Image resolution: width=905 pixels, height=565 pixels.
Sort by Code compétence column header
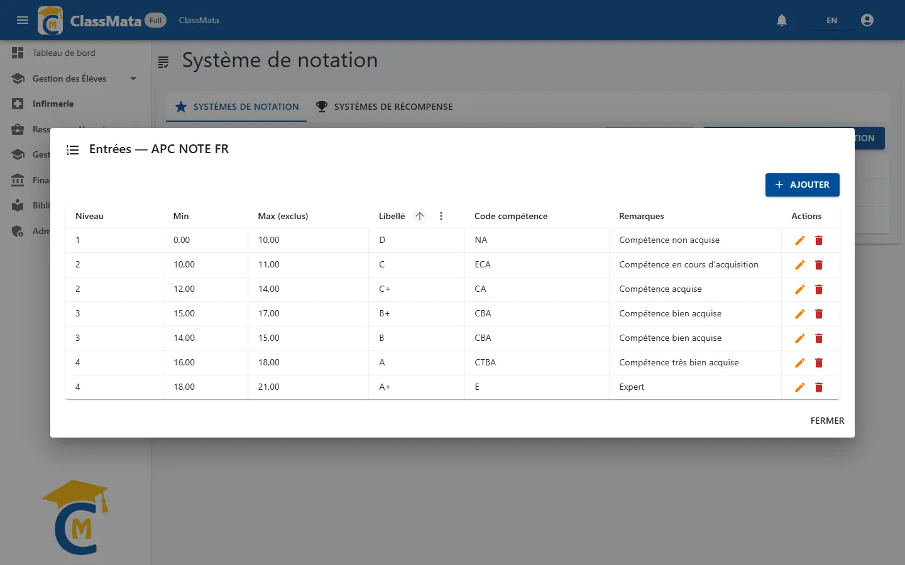click(x=510, y=216)
